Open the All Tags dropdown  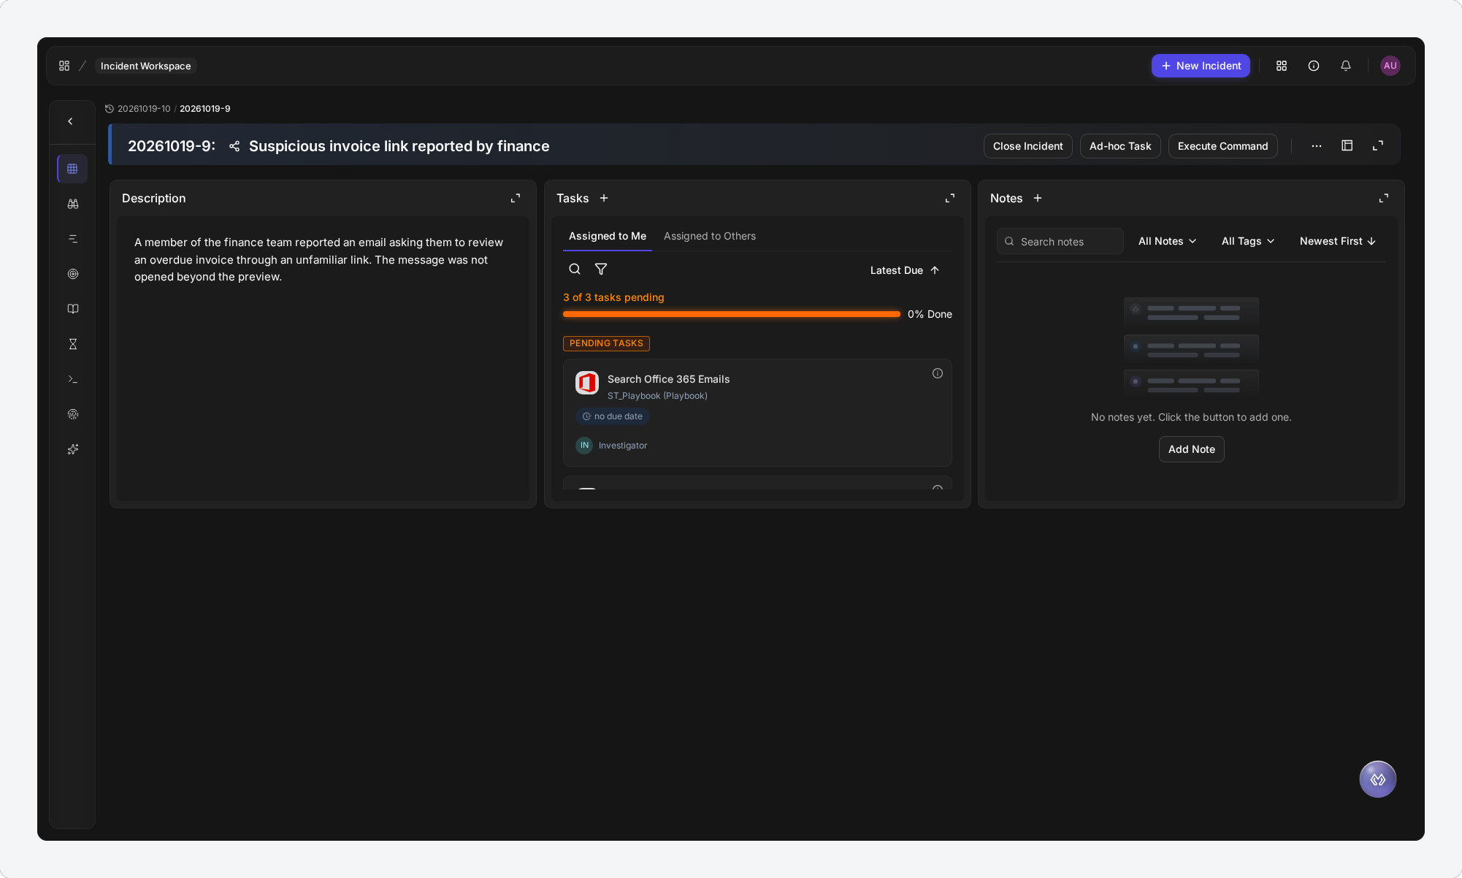click(1248, 241)
